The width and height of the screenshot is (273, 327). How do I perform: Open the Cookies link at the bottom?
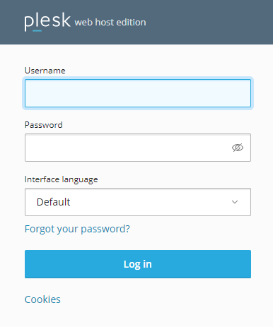click(42, 299)
